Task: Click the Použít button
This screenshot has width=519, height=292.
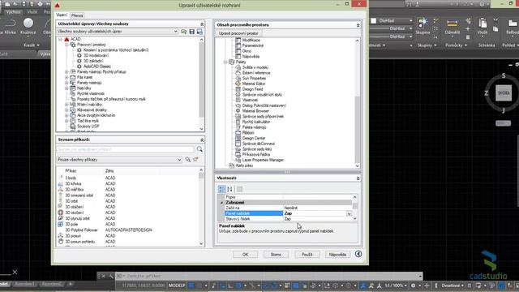Action: tap(307, 255)
